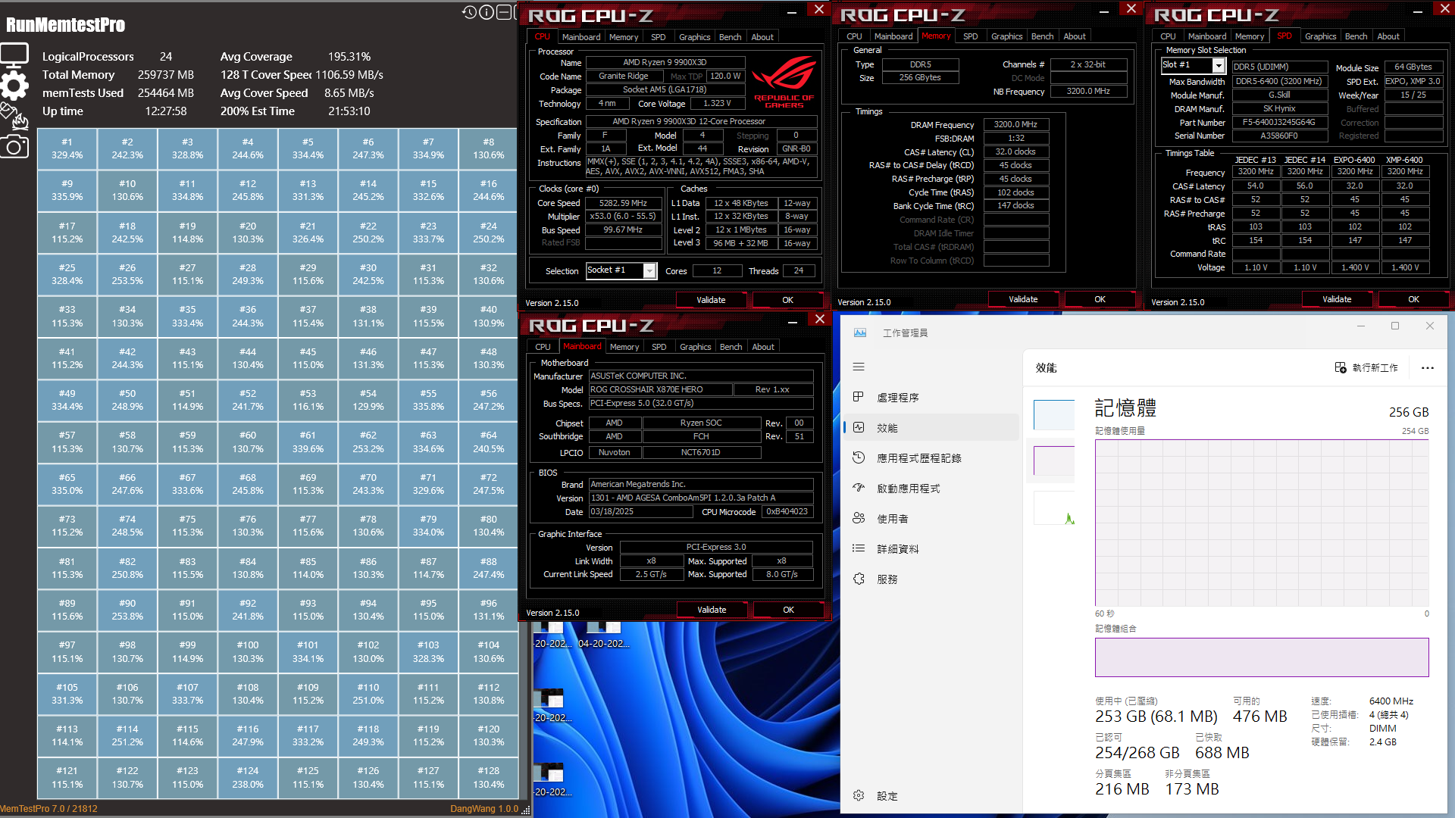This screenshot has height=818, width=1455.
Task: Open MemTestPro settings via the gear icon
Action: pos(14,86)
